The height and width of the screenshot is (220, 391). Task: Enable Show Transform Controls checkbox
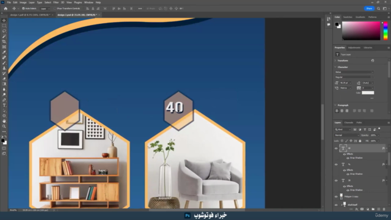55,9
